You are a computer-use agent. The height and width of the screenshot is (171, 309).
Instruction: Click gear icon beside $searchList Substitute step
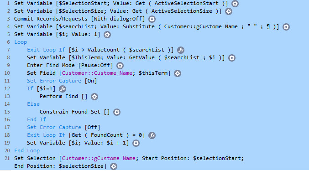[x=286, y=27]
